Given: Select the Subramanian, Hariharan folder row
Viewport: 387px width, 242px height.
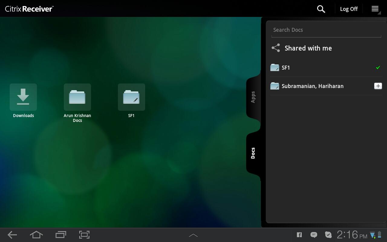Looking at the screenshot, I should pos(312,86).
